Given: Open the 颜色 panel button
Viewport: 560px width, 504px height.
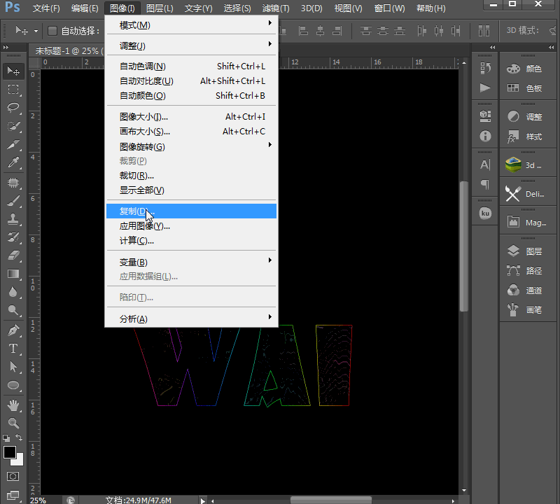Looking at the screenshot, I should tap(528, 68).
